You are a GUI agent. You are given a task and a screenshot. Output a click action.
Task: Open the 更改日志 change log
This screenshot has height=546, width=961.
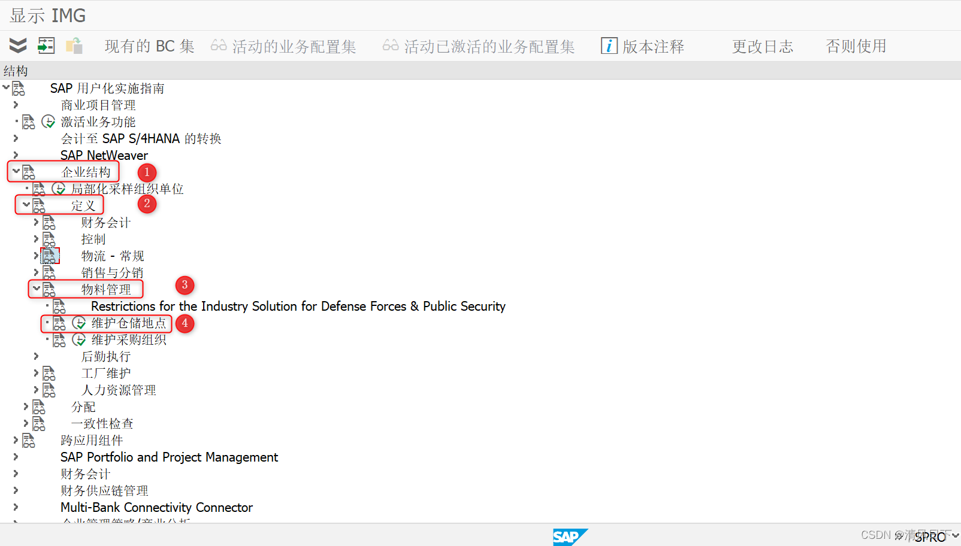click(762, 46)
